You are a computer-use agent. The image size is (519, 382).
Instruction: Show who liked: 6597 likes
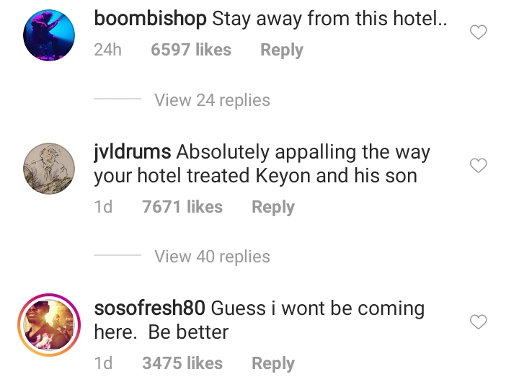click(191, 50)
